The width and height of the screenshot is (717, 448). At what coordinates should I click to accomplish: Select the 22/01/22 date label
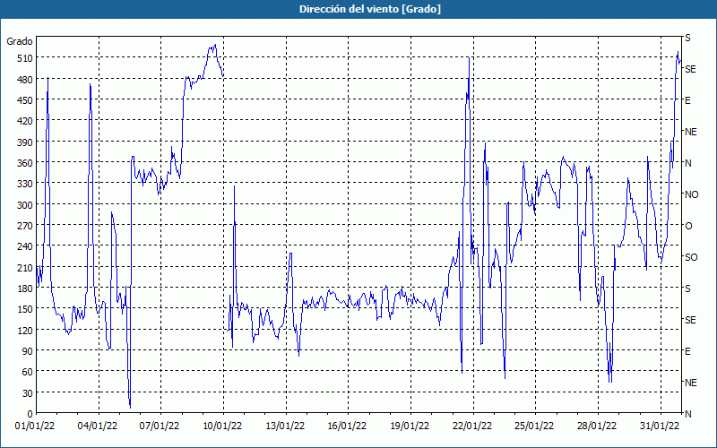pos(472,426)
